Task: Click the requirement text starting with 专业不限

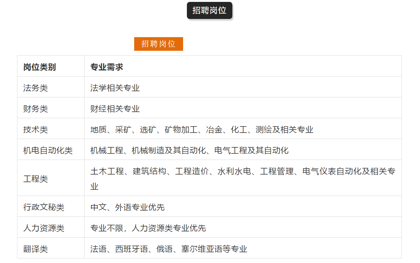Action: 148,228
